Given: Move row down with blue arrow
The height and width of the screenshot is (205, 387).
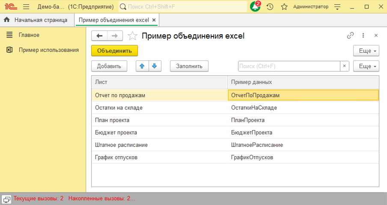Looking at the screenshot, I should [155, 66].
